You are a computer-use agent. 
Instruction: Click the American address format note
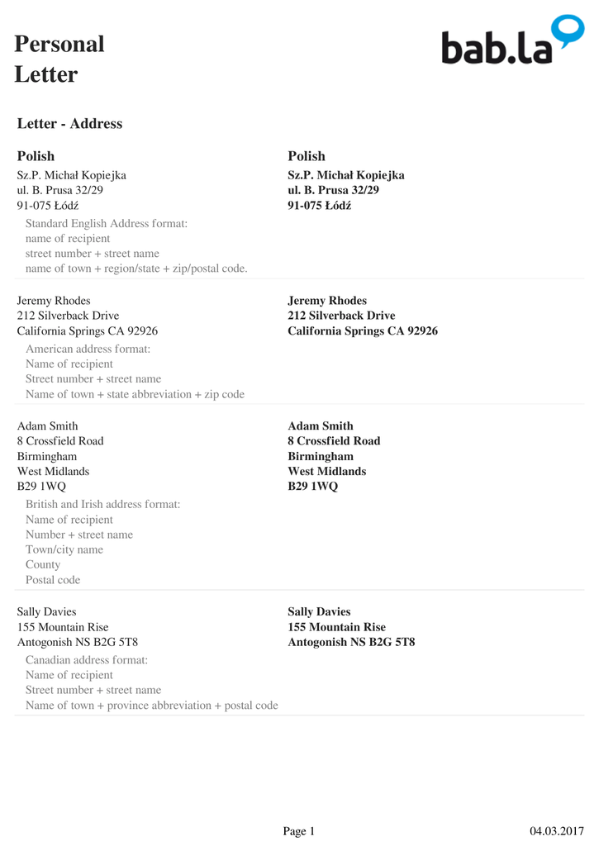click(x=88, y=349)
